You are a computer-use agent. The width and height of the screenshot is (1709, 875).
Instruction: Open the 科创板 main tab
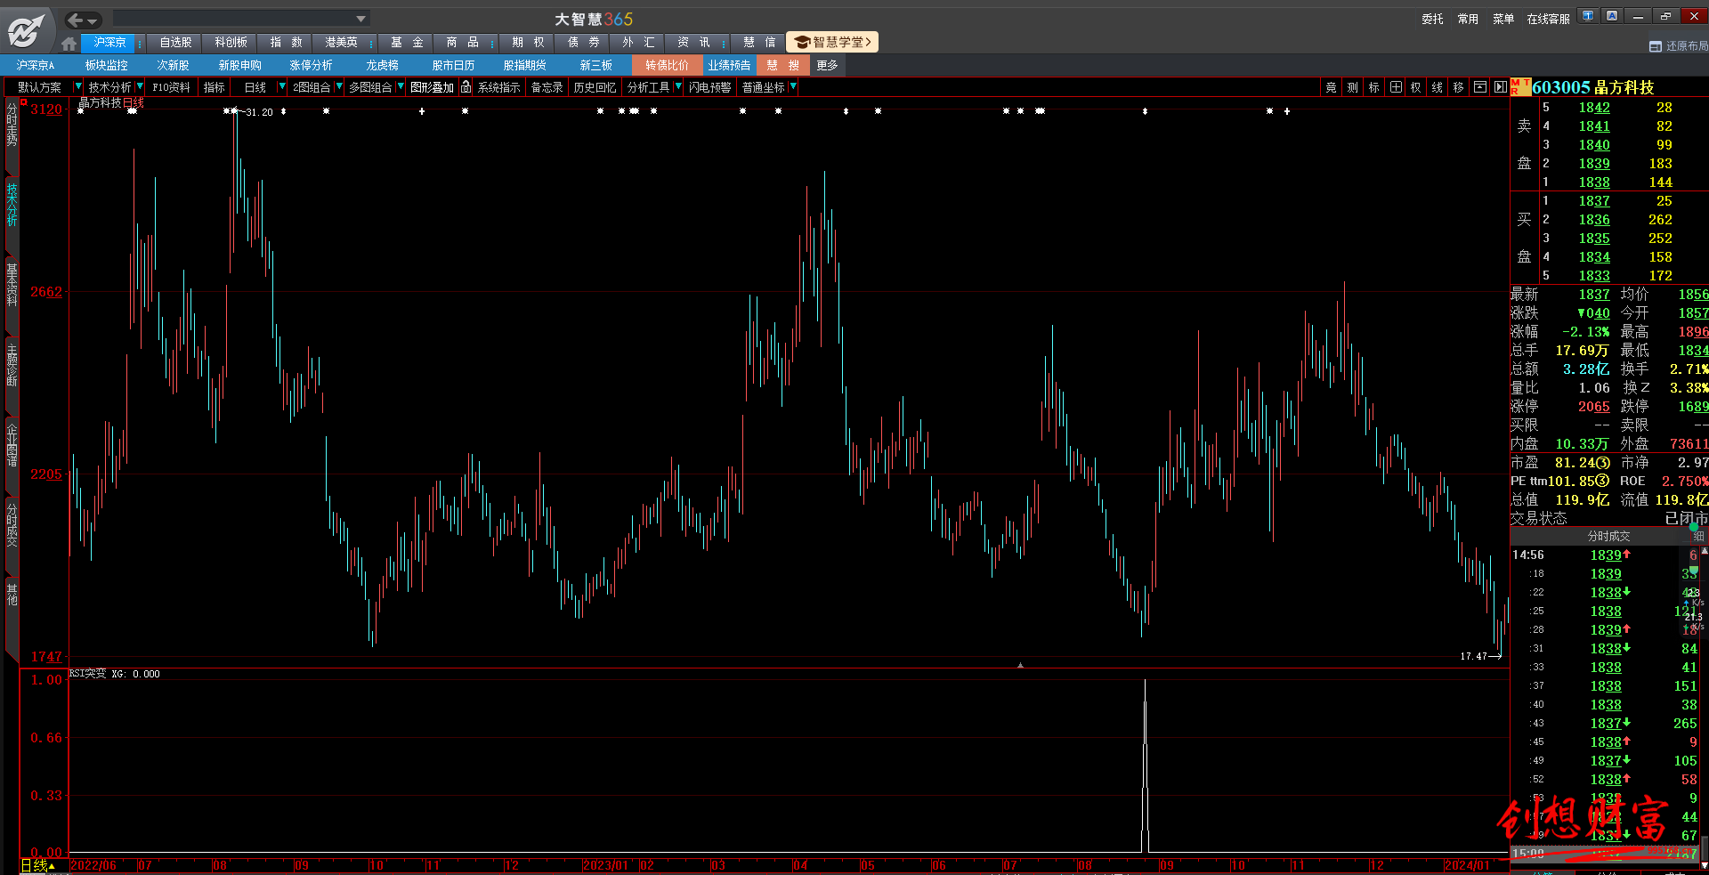pyautogui.click(x=231, y=43)
